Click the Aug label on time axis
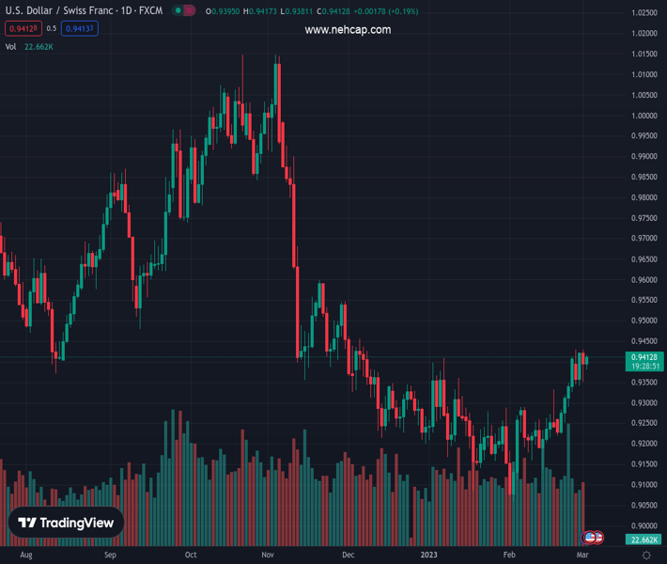The height and width of the screenshot is (564, 667). click(25, 556)
